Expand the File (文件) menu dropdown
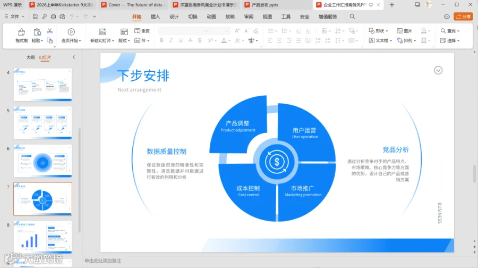 coord(14,16)
